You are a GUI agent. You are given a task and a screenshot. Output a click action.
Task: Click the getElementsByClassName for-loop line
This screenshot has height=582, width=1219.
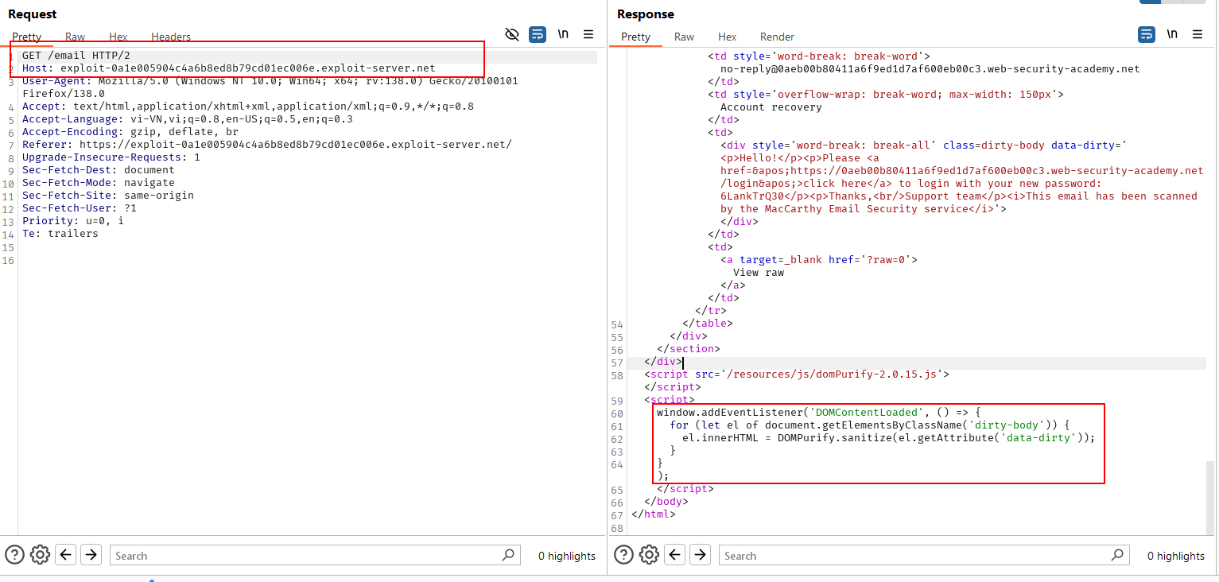pyautogui.click(x=871, y=425)
